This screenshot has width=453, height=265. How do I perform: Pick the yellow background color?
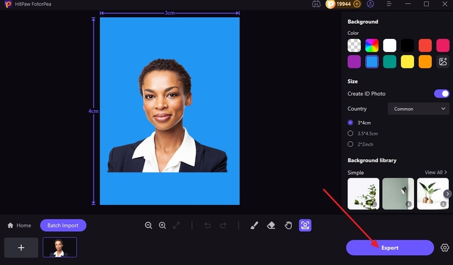coord(408,61)
